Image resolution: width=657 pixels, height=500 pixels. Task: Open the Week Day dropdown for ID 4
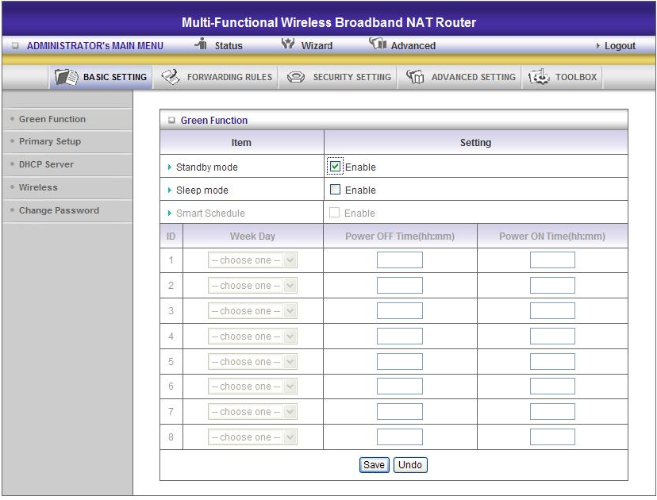(x=252, y=337)
